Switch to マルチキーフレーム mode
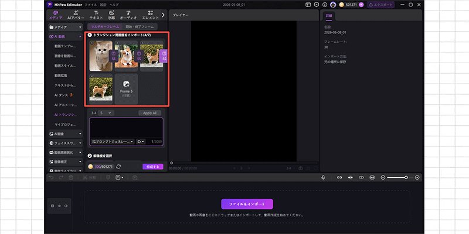Viewport: 469px width, 234px height. click(105, 26)
